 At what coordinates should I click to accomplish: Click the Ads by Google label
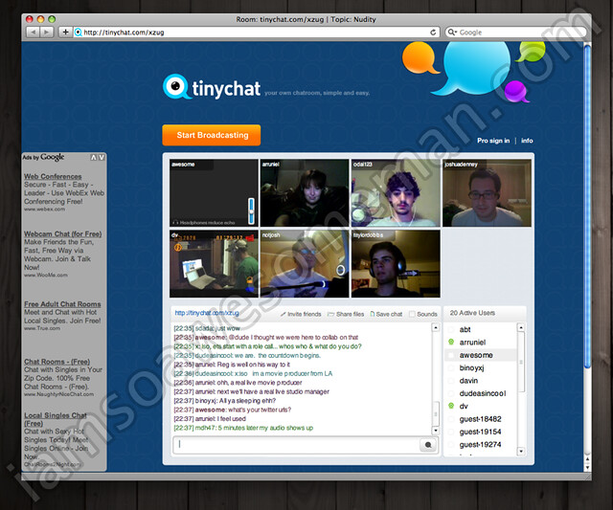pos(43,157)
